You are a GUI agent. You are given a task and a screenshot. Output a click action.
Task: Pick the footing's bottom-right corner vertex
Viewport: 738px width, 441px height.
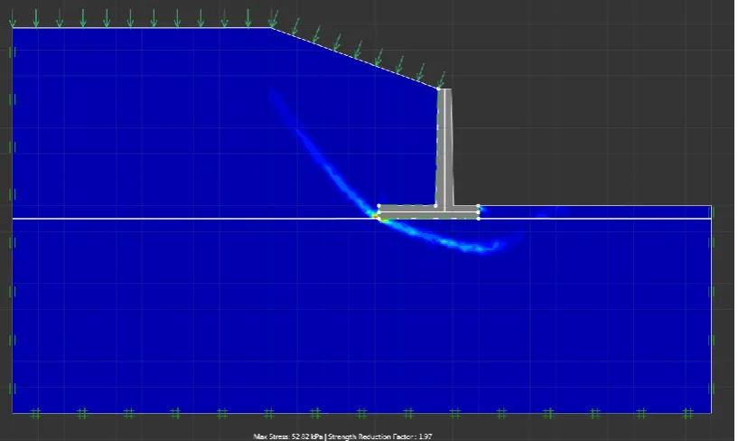click(478, 219)
